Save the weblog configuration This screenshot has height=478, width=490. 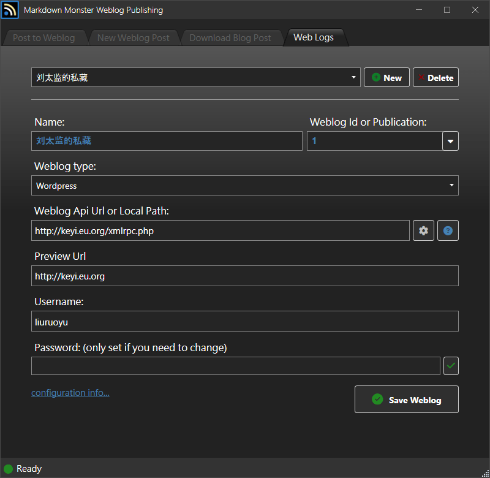click(x=406, y=399)
